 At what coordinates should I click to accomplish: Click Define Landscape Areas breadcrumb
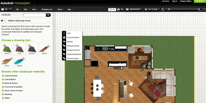point(19,21)
